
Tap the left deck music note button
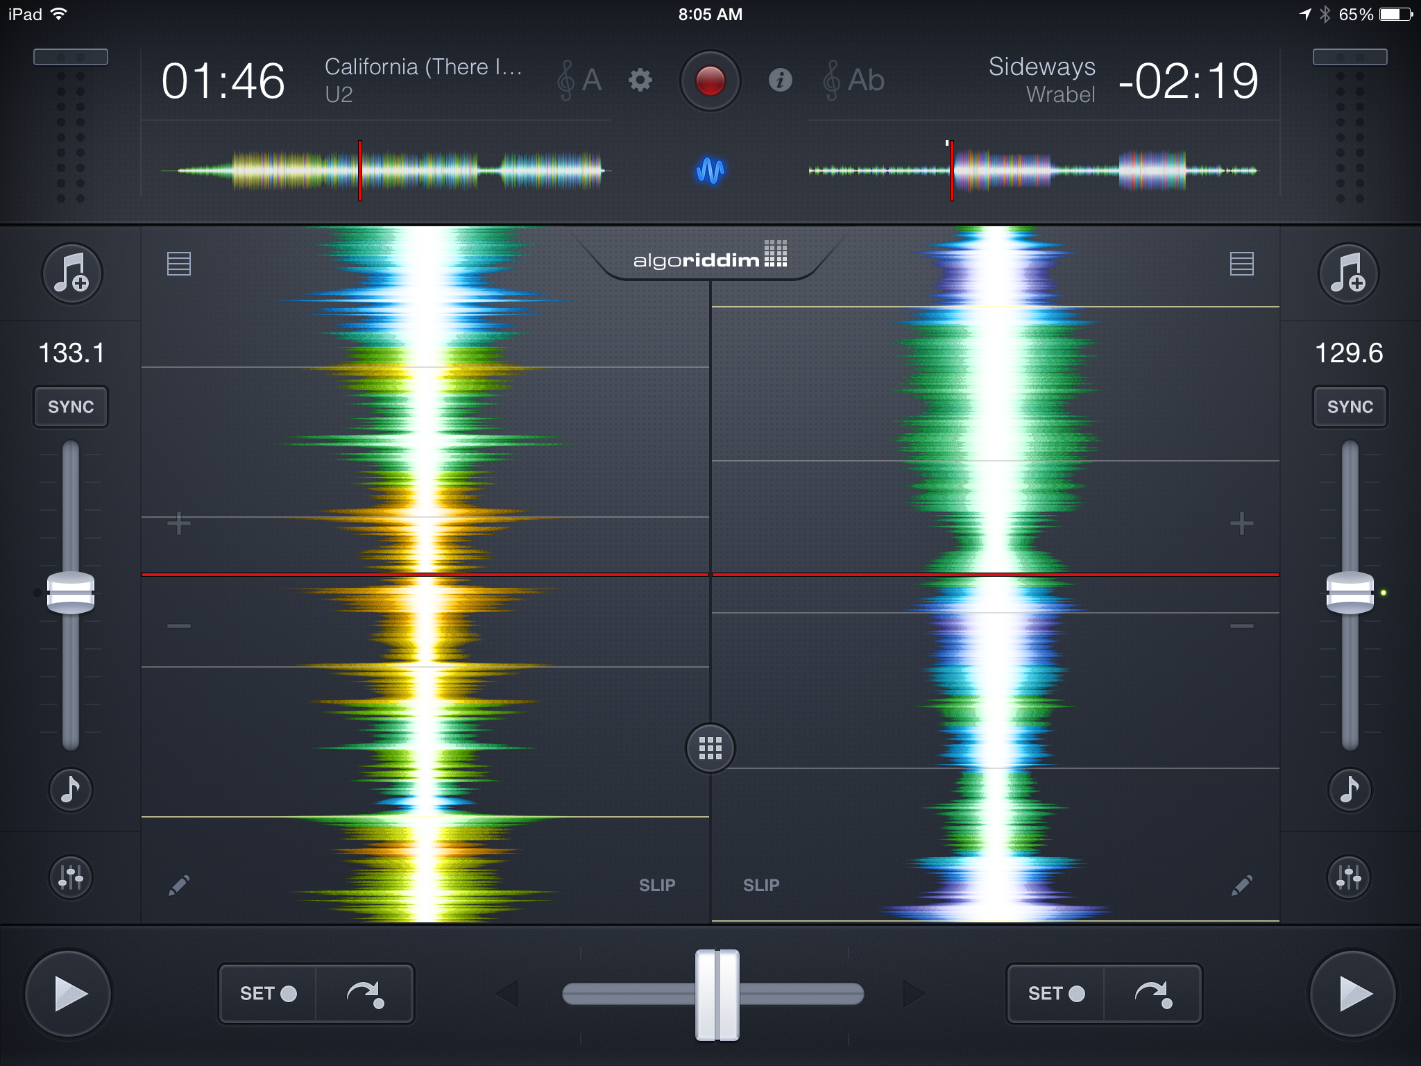pos(71,789)
